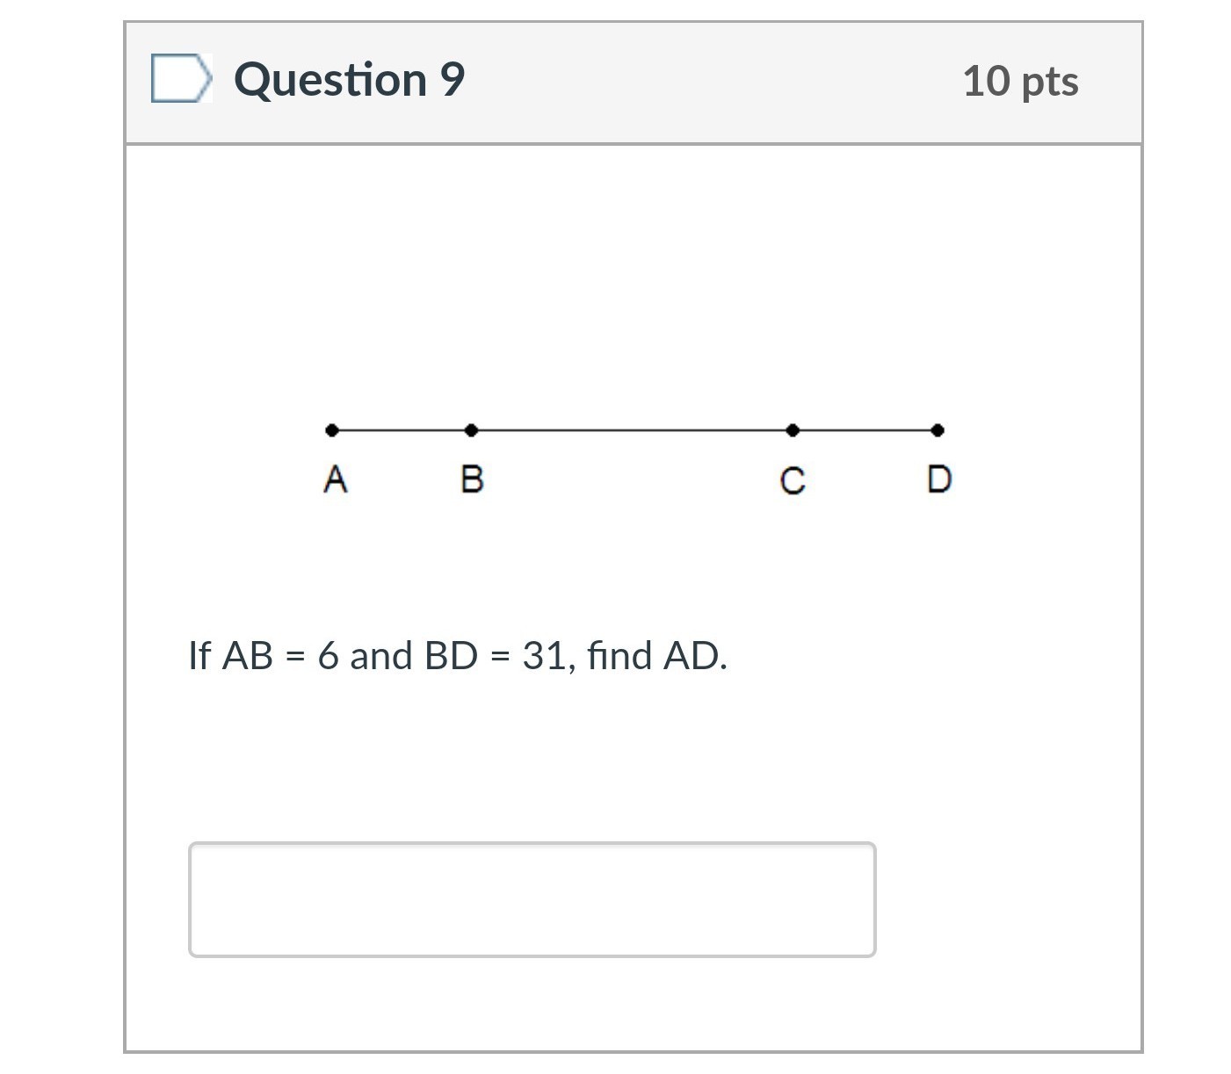Click point D dot on the line

[x=938, y=430]
